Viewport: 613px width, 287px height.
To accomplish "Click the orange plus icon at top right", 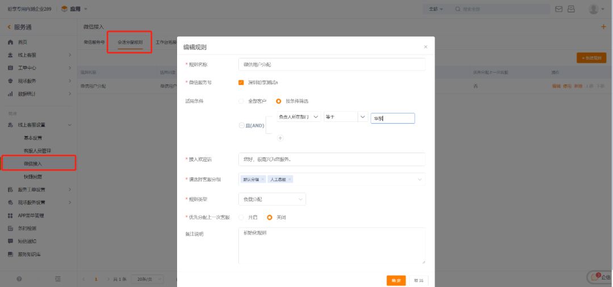I will 603,27.
